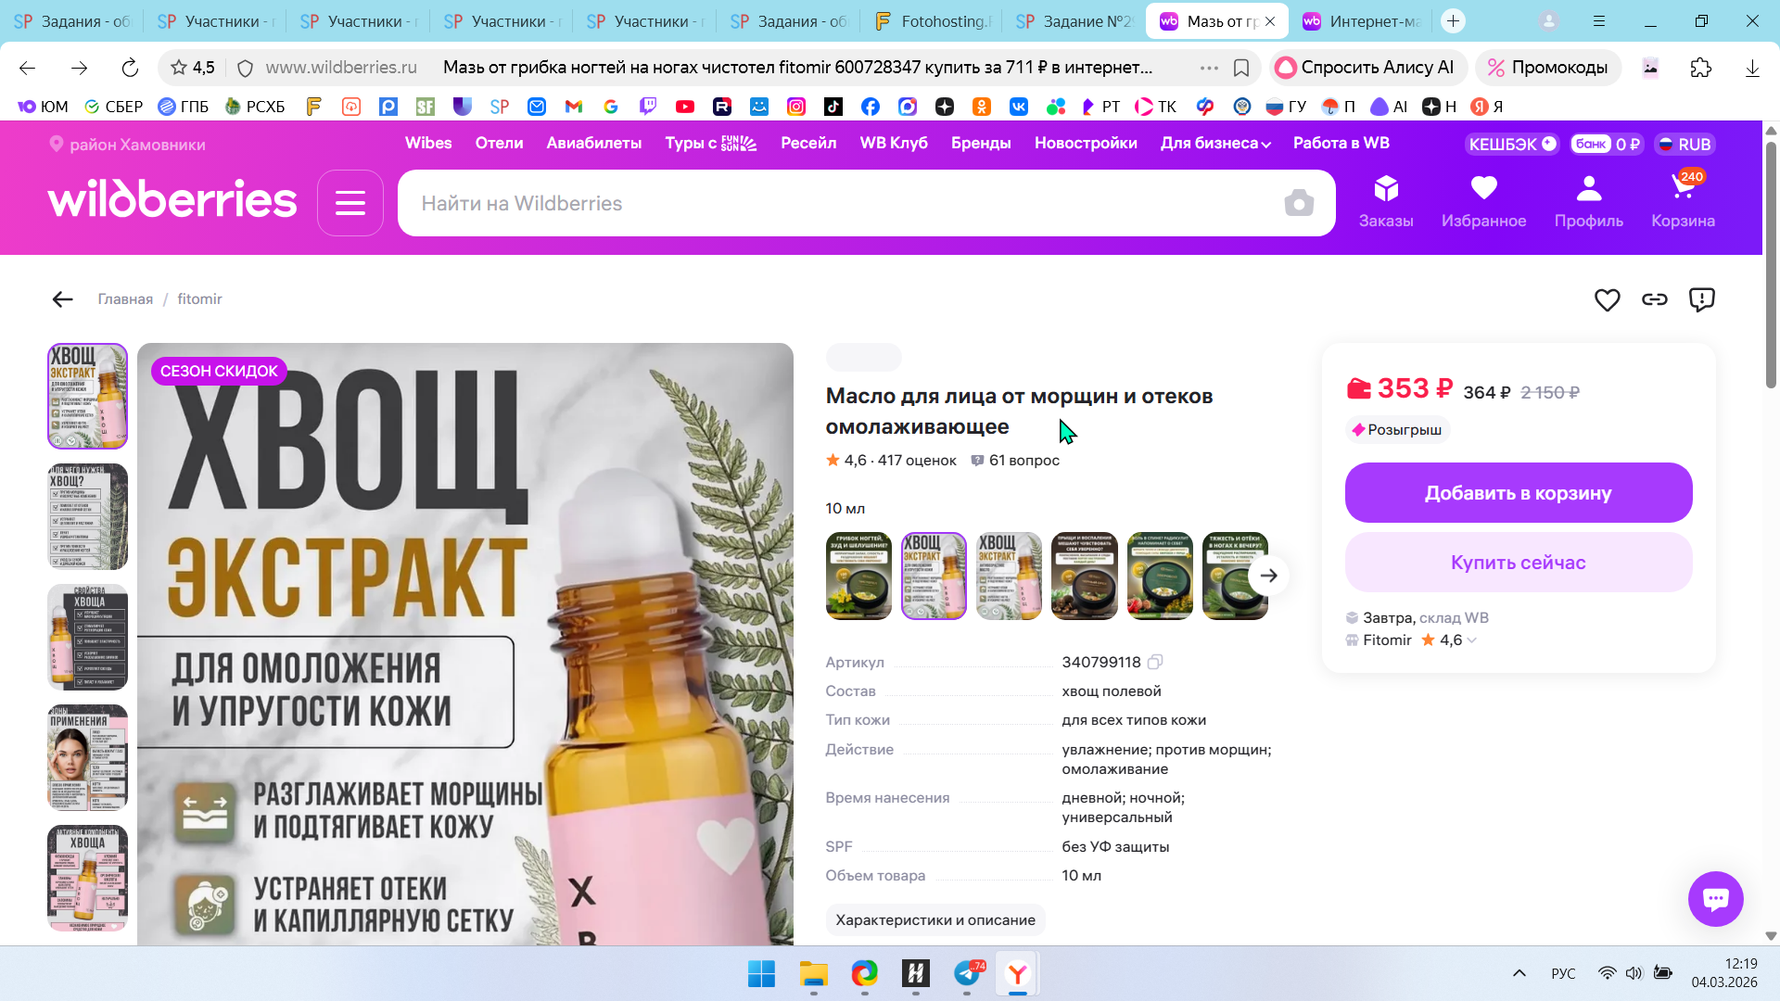Screen dimensions: 1780x1001
Task: Expand the Для бизнеса dropdown
Action: click(x=1214, y=144)
